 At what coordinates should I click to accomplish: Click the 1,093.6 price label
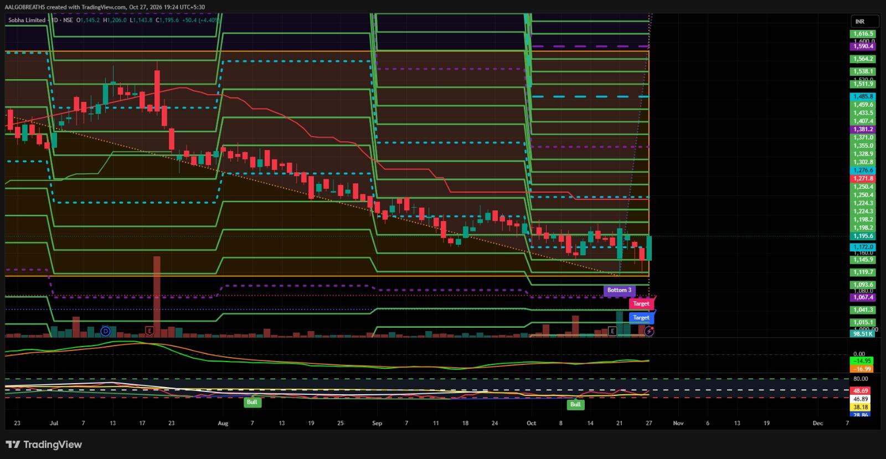coord(863,285)
